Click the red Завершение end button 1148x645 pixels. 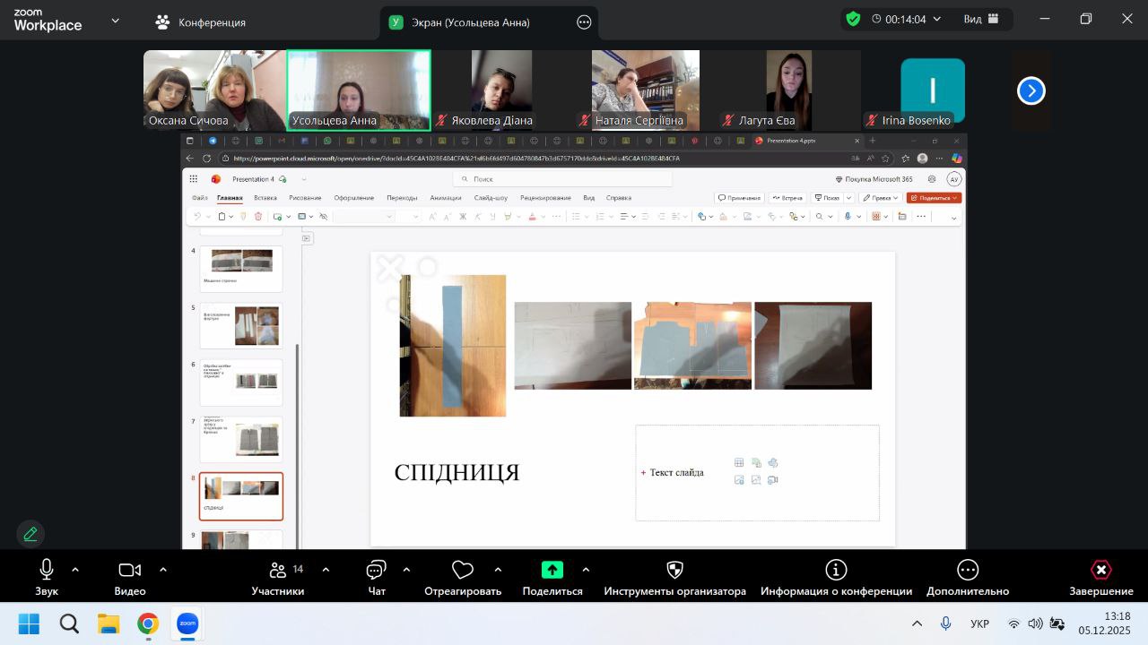tap(1100, 571)
